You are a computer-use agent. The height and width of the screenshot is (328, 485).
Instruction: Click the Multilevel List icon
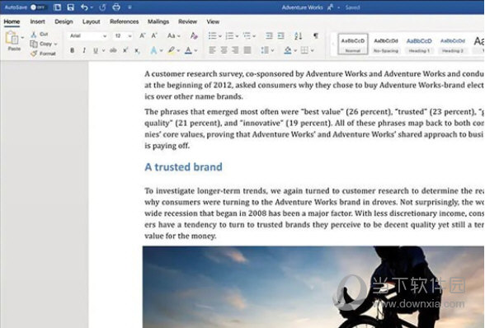pos(247,36)
